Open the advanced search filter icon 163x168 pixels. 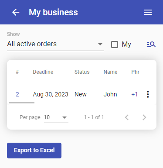[x=151, y=45]
